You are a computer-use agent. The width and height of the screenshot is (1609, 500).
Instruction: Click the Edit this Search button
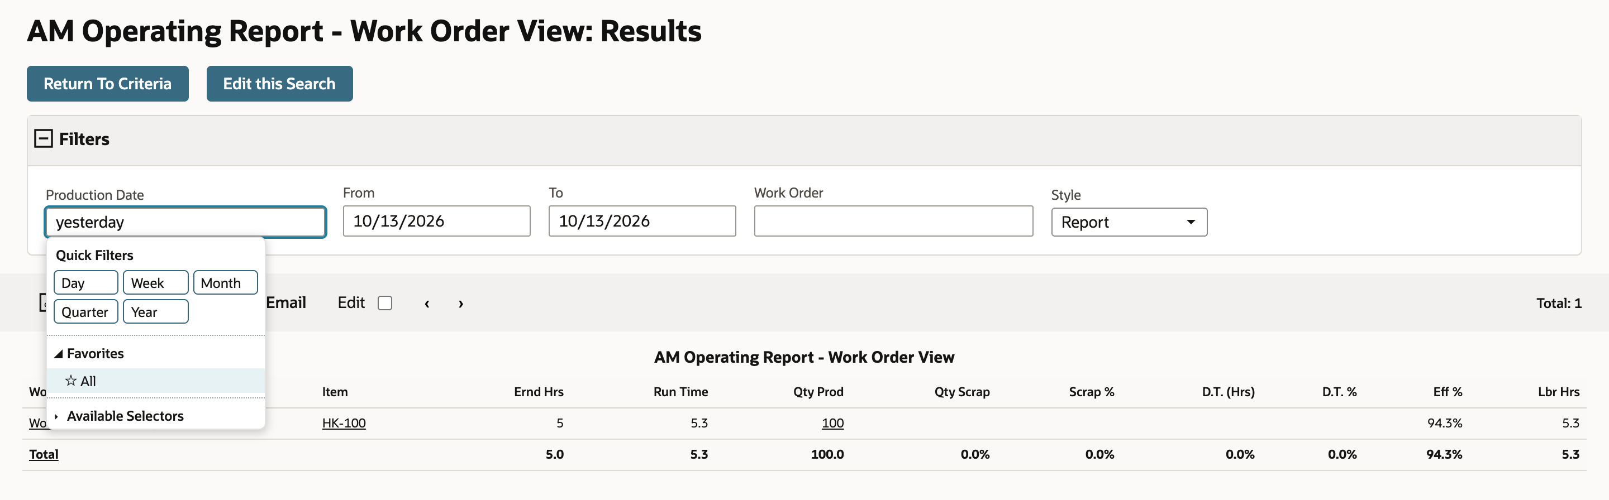coord(279,84)
